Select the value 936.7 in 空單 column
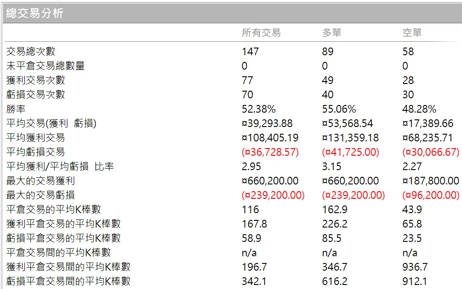The image size is (462, 289). coord(415,267)
